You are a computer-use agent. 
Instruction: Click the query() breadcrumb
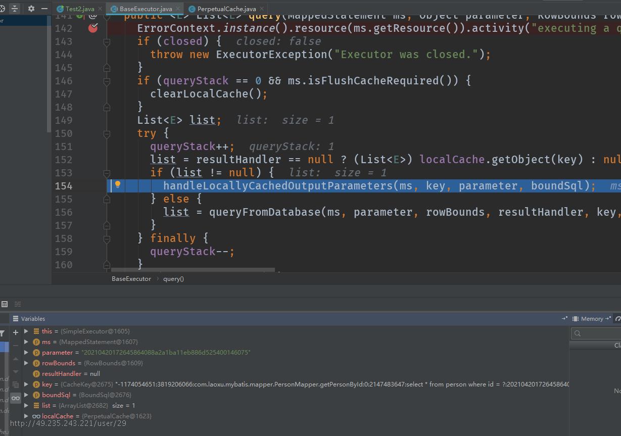[x=173, y=279]
